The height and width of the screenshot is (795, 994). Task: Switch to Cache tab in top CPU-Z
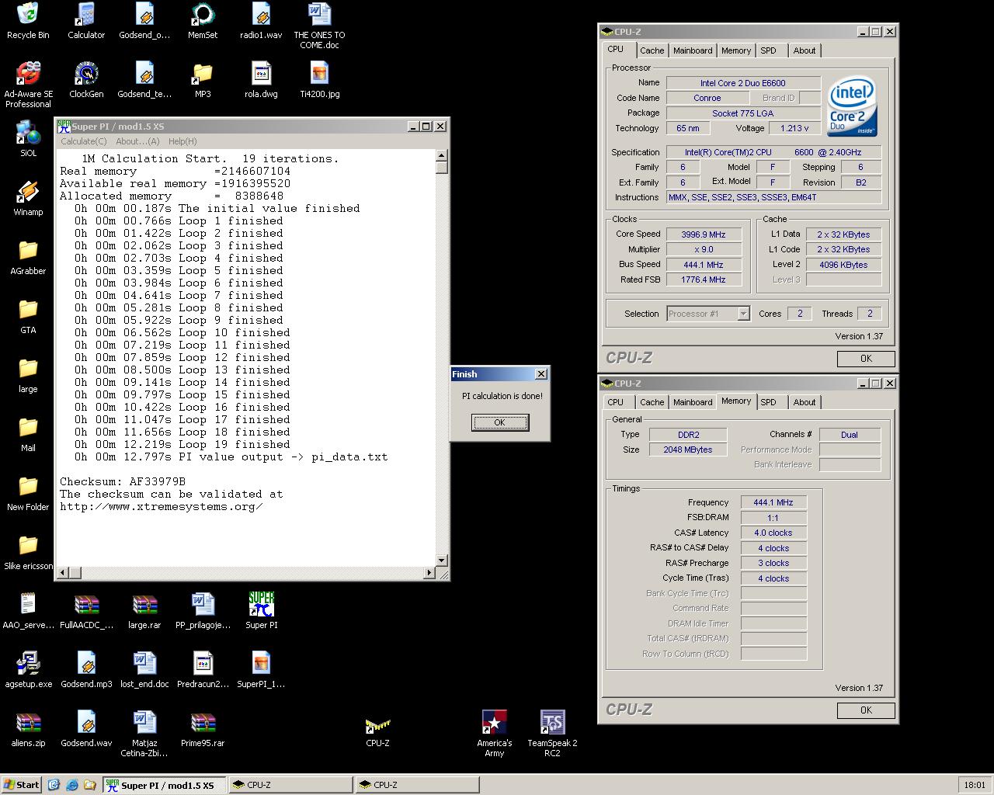click(x=652, y=50)
